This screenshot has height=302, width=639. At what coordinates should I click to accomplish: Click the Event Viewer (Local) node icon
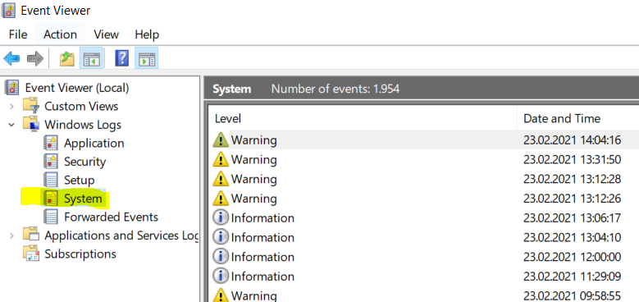(11, 88)
